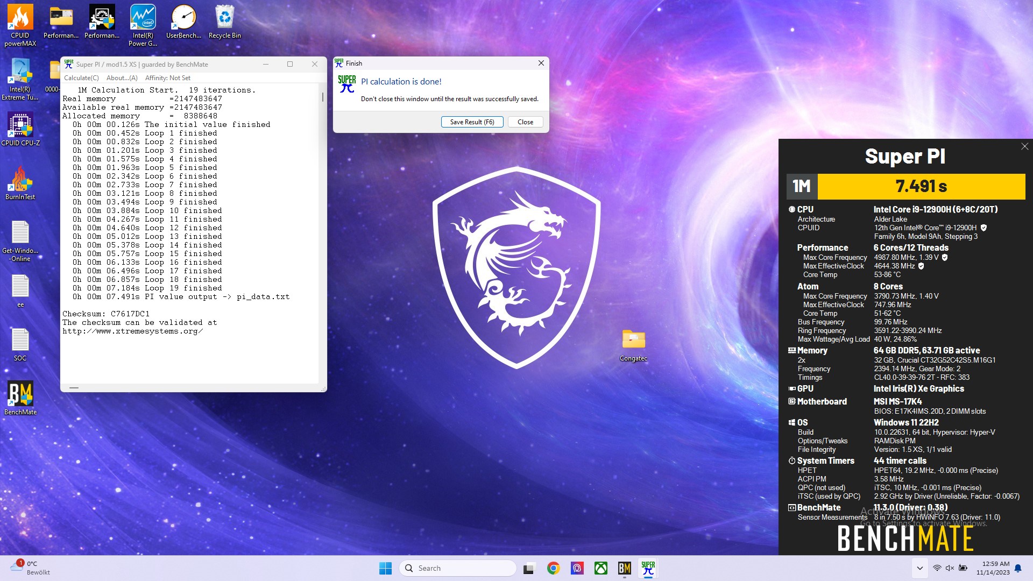This screenshot has width=1033, height=581.
Task: Click '6 Cores/12 Threads' performance text
Action: click(910, 247)
